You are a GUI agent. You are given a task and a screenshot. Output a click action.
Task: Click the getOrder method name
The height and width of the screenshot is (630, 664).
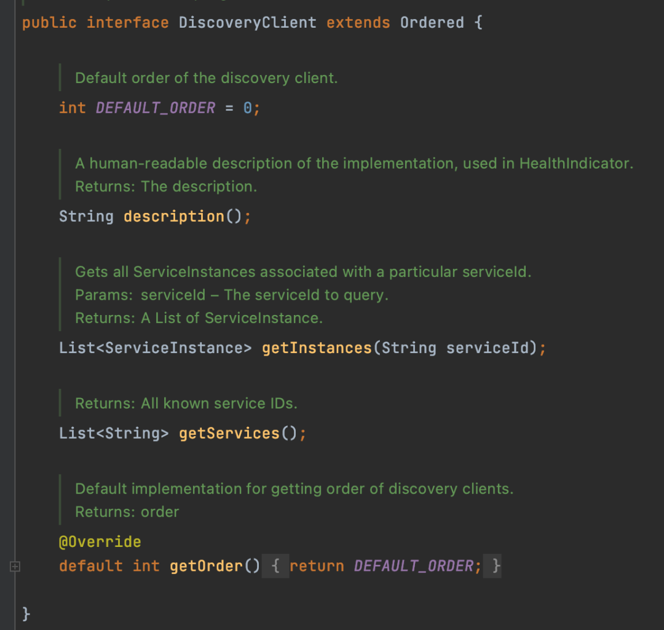pos(206,566)
